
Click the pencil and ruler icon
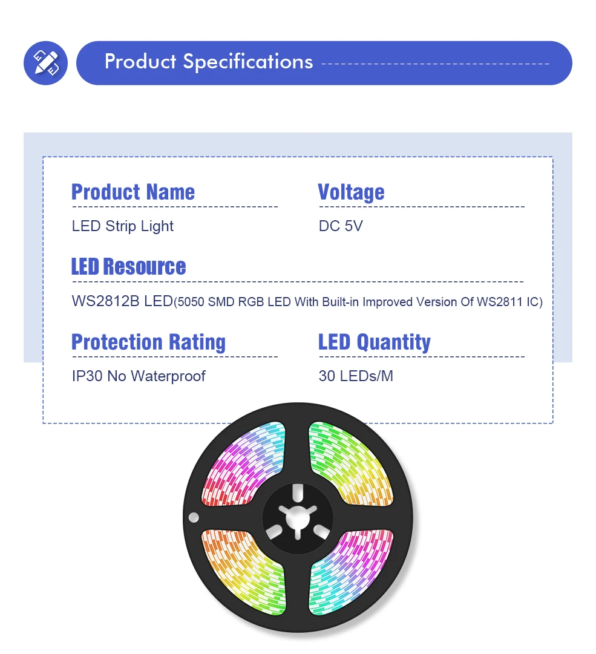click(x=45, y=63)
